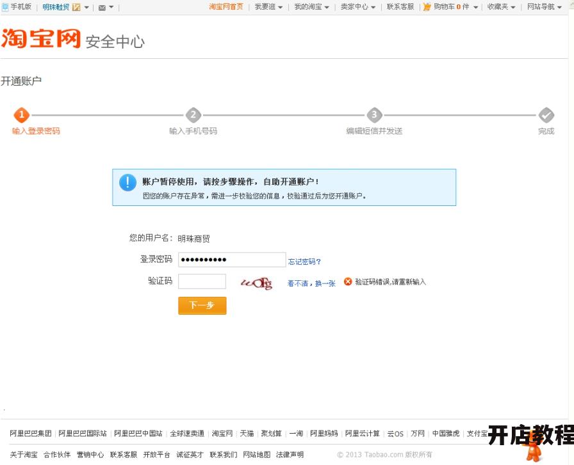Viewport: 574px width, 465px height.
Task: Open 阿里巴巴中国站 footer link
Action: (x=138, y=434)
